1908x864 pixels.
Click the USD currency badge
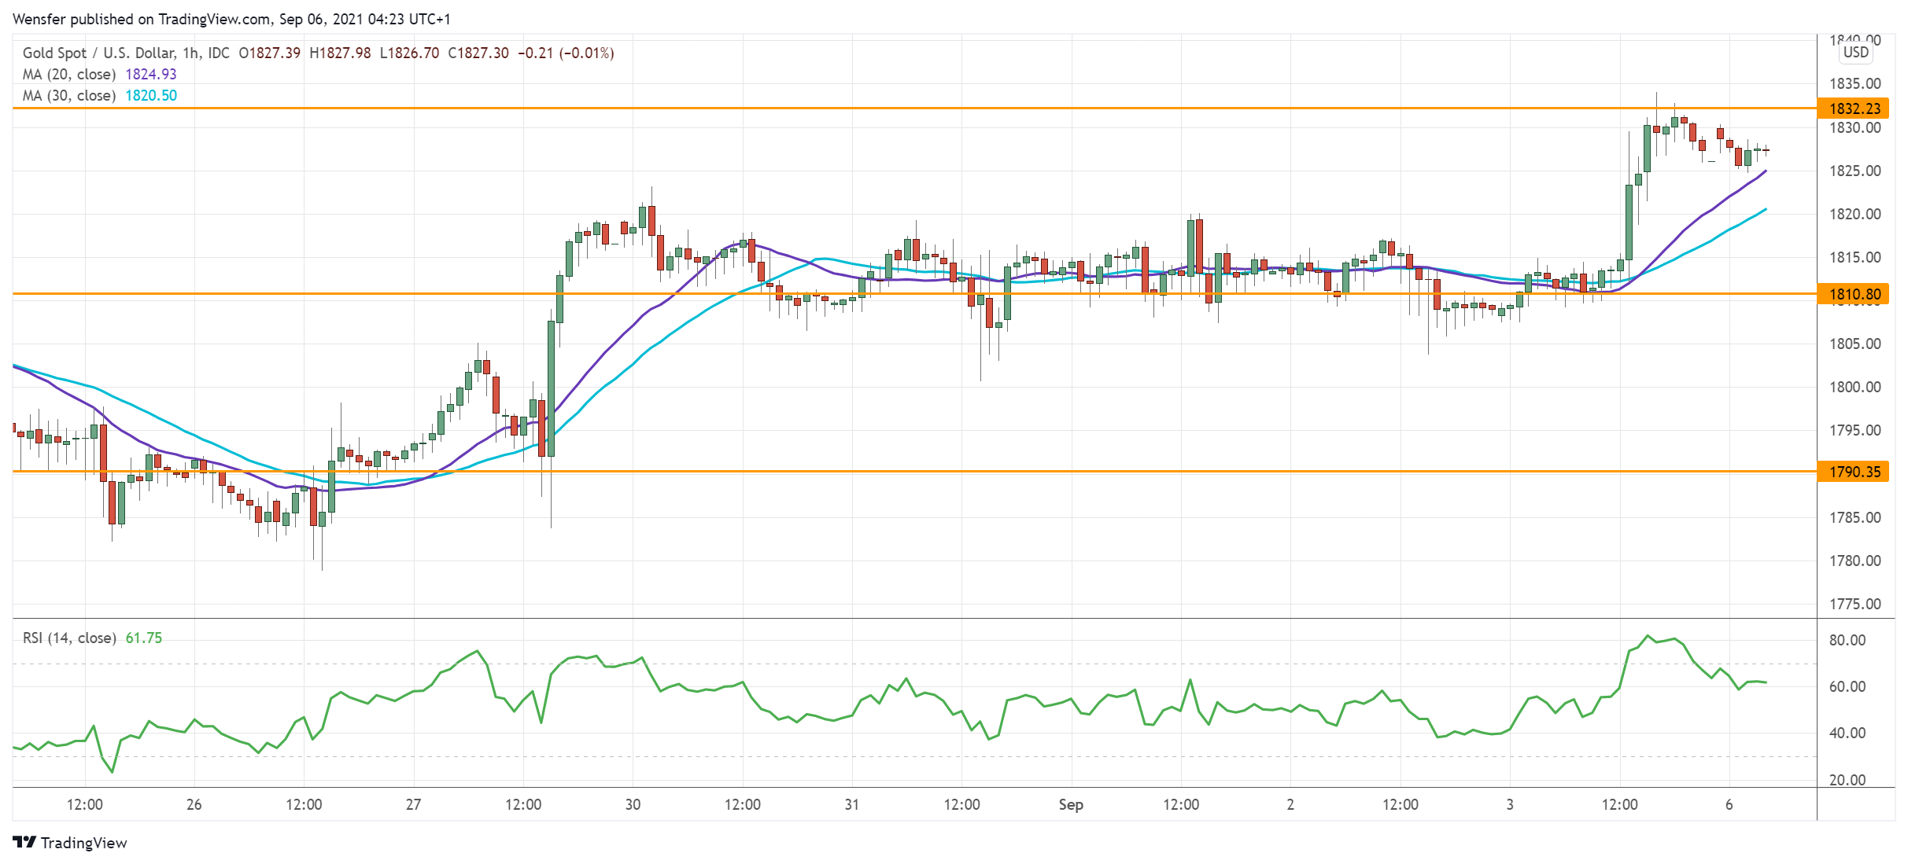[x=1855, y=53]
